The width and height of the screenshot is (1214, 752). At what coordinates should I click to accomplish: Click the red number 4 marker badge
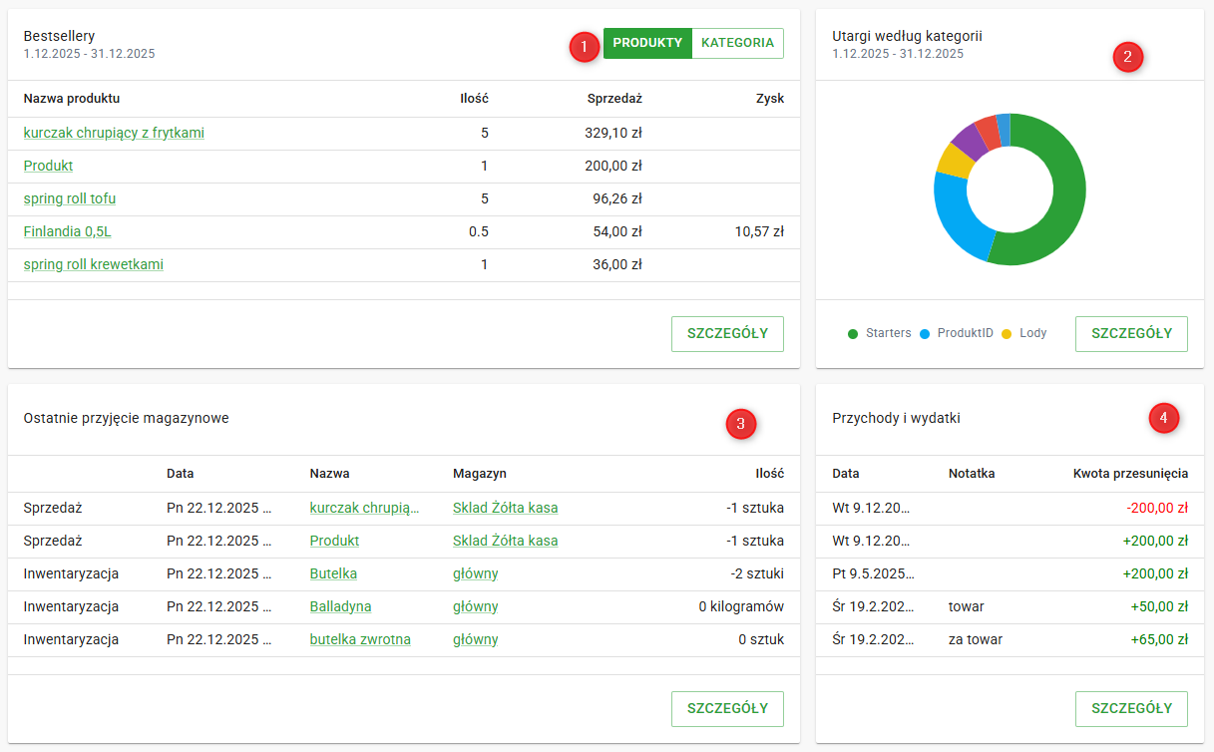click(1163, 417)
